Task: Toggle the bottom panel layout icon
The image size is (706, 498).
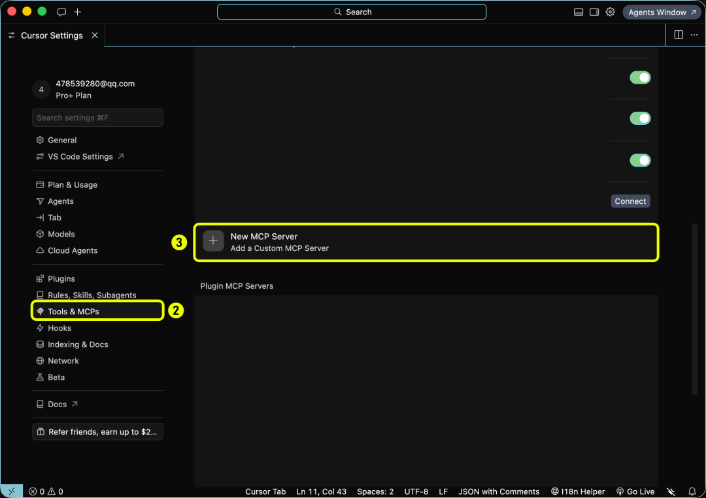Action: 579,12
